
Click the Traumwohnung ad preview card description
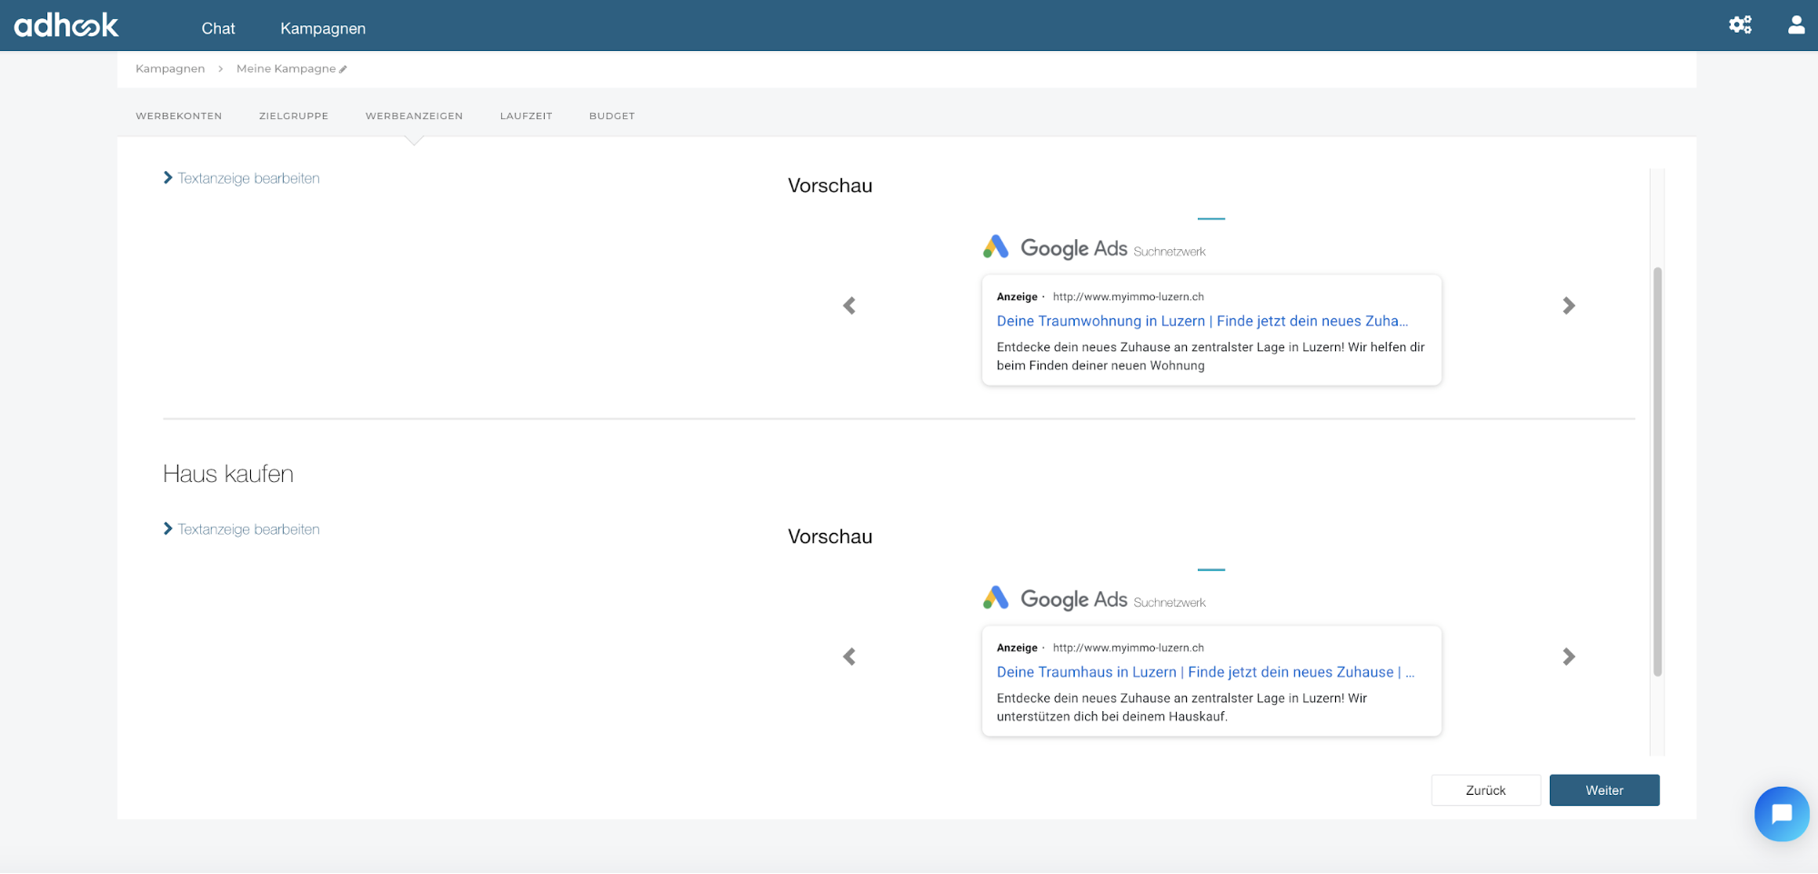[1210, 357]
